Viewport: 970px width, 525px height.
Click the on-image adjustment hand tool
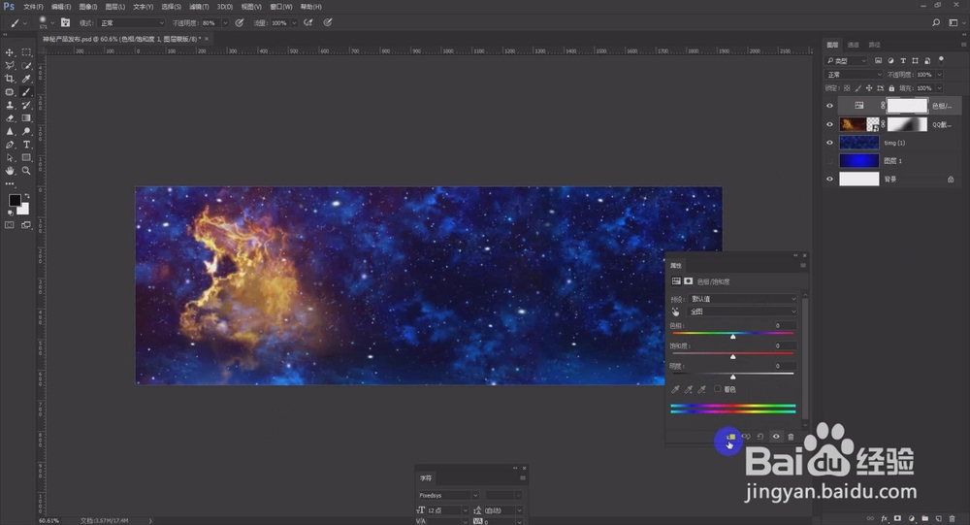675,312
